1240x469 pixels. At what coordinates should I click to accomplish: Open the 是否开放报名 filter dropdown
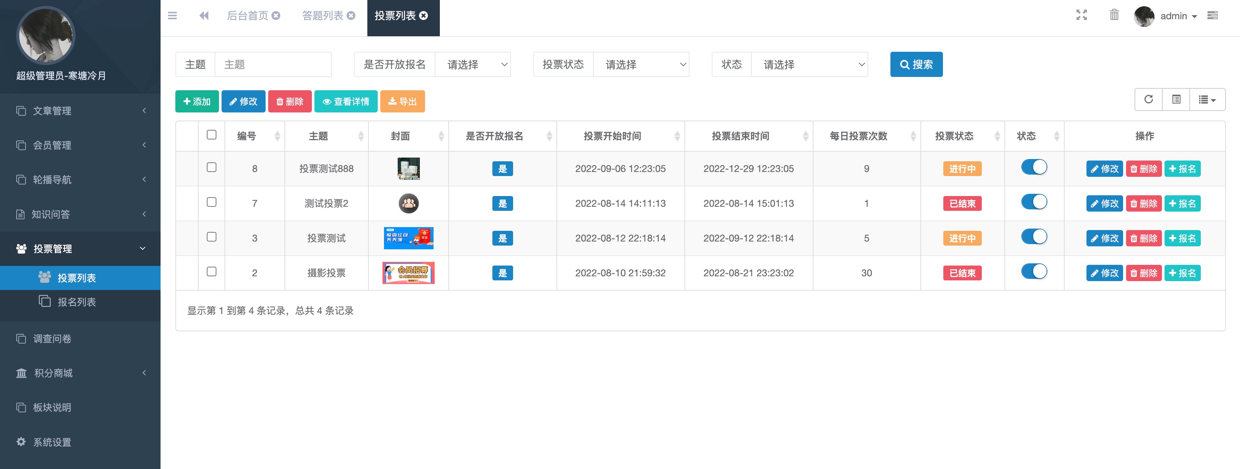(473, 64)
